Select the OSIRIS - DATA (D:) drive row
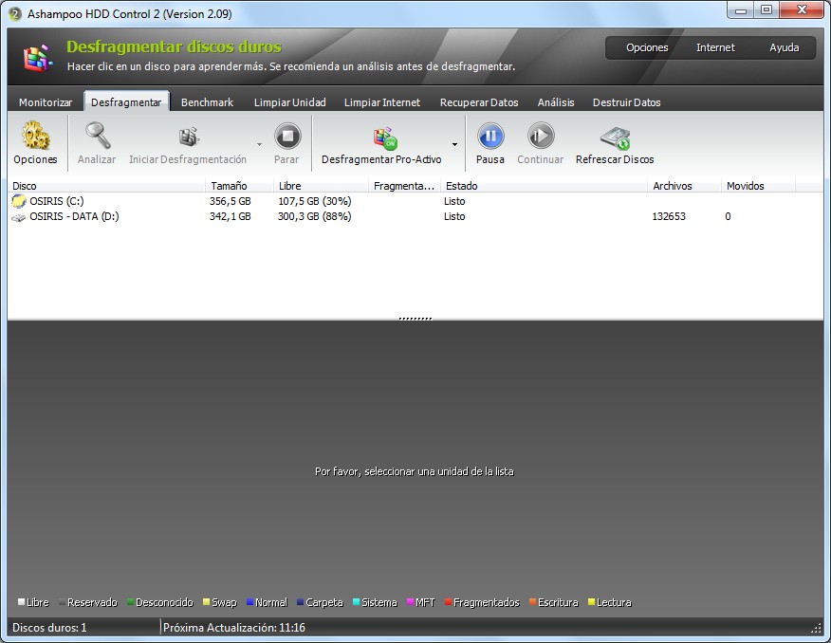Image resolution: width=831 pixels, height=643 pixels. pos(415,216)
